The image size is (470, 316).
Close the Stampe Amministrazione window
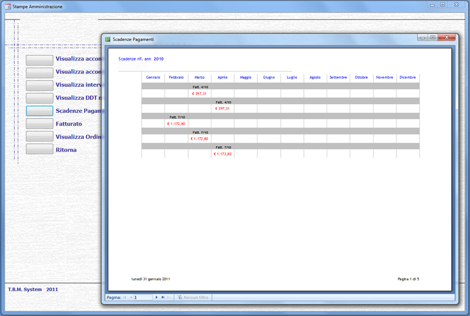point(456,5)
